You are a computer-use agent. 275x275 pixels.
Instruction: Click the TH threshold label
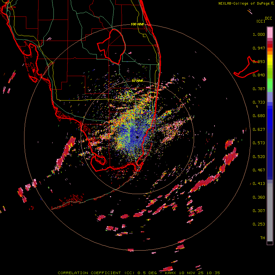262,238
